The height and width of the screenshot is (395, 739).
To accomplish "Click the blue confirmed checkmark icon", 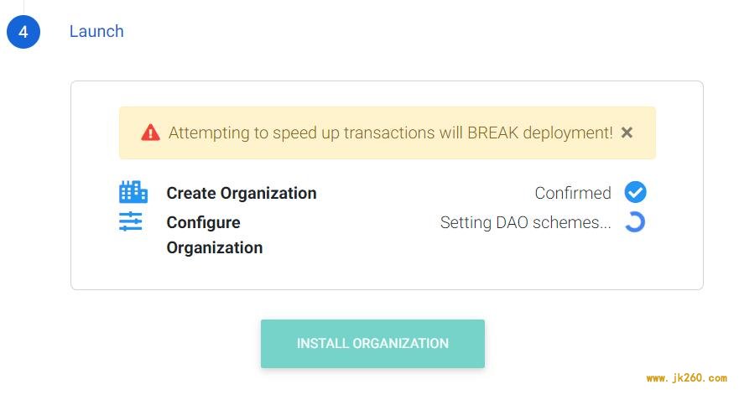I will (635, 192).
